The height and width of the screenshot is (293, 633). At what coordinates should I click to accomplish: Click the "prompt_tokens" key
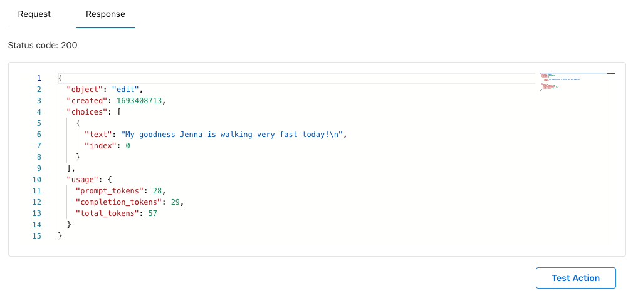click(x=110, y=191)
